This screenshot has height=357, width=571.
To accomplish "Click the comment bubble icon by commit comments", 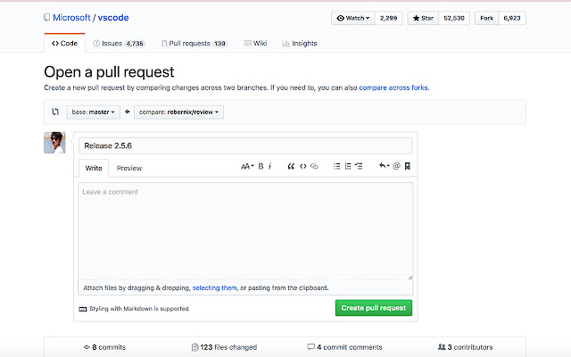I will point(311,347).
